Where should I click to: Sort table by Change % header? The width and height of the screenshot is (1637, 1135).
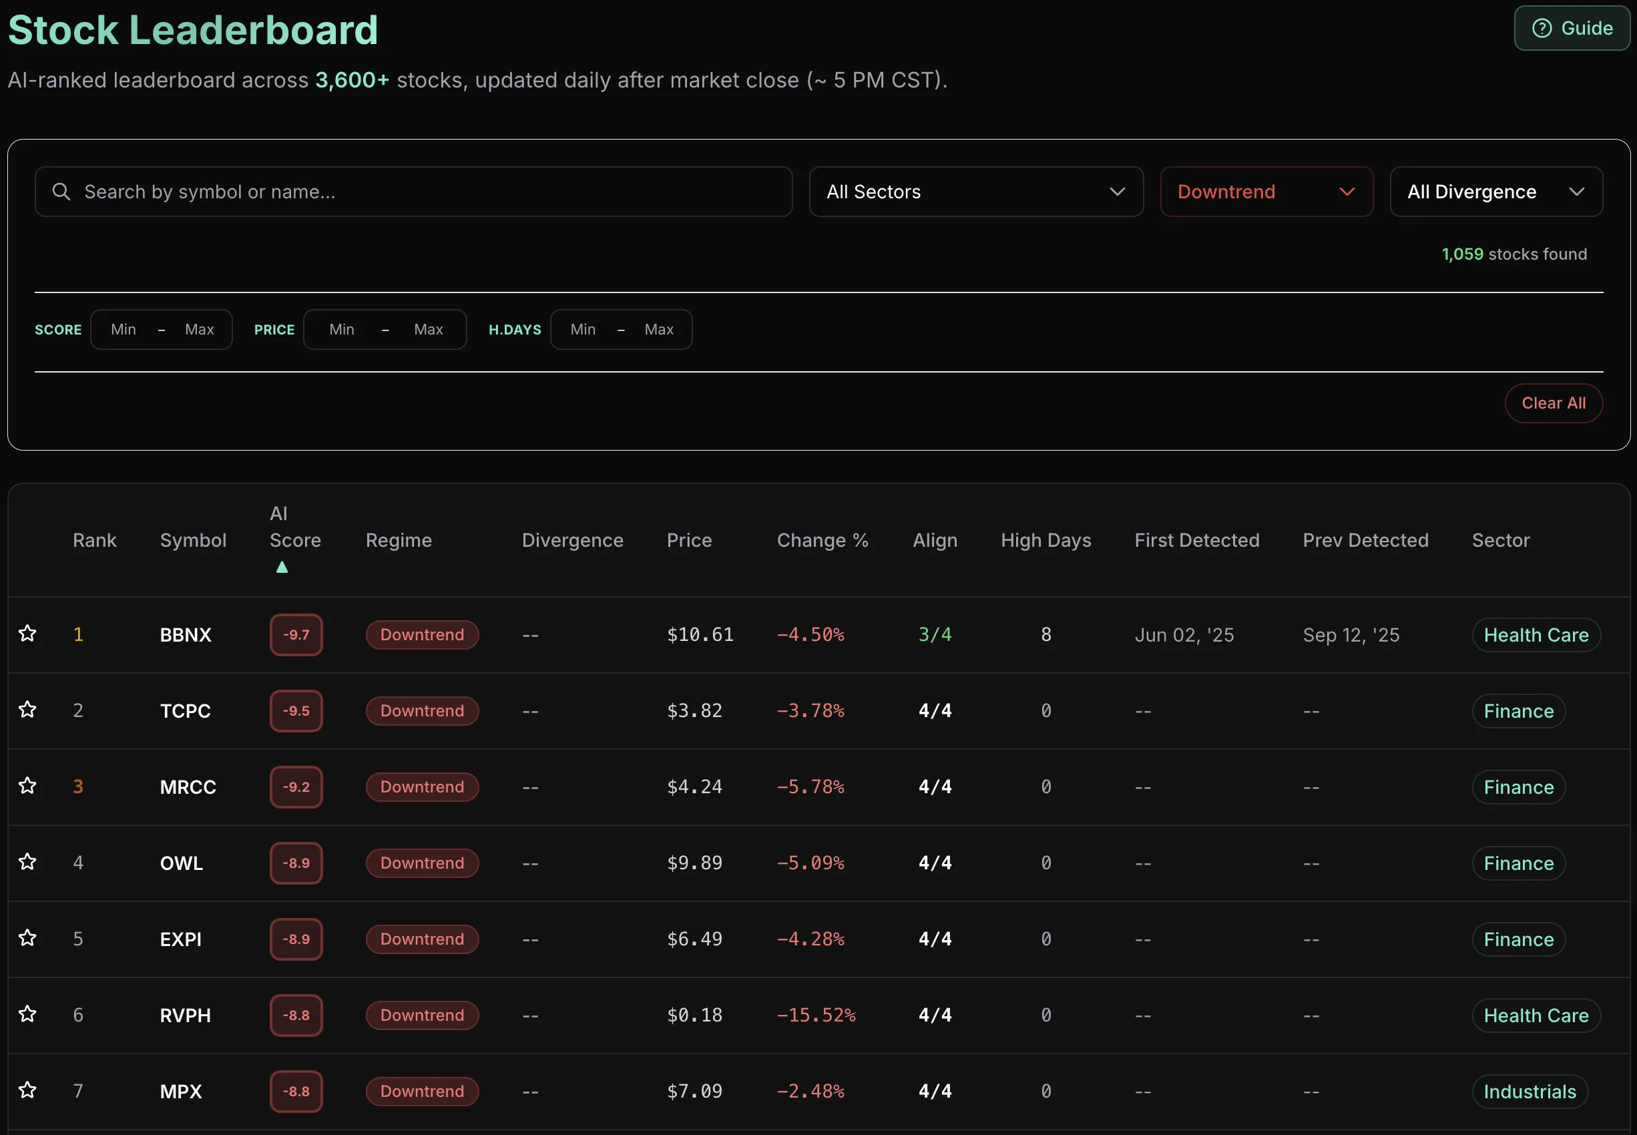823,541
